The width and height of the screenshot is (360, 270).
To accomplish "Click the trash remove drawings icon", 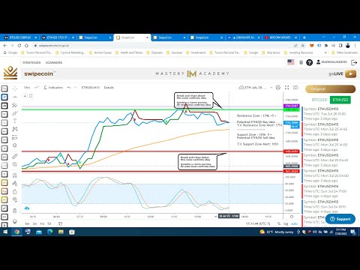I will pos(15,211).
